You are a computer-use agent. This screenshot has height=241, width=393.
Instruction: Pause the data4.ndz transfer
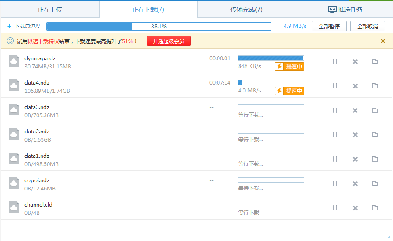(335, 86)
